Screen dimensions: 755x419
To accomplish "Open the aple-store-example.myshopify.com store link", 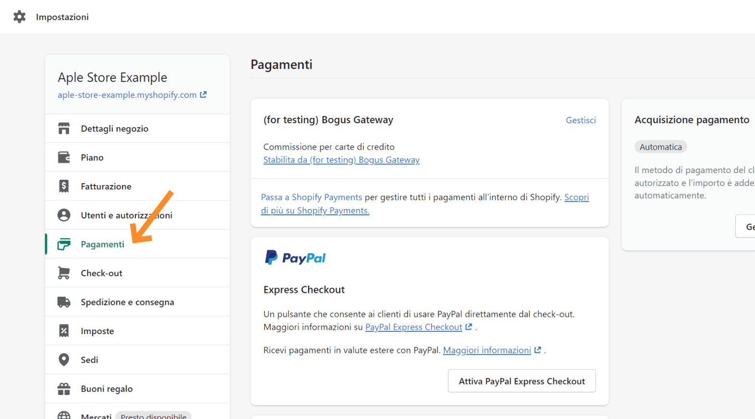I will [x=127, y=95].
